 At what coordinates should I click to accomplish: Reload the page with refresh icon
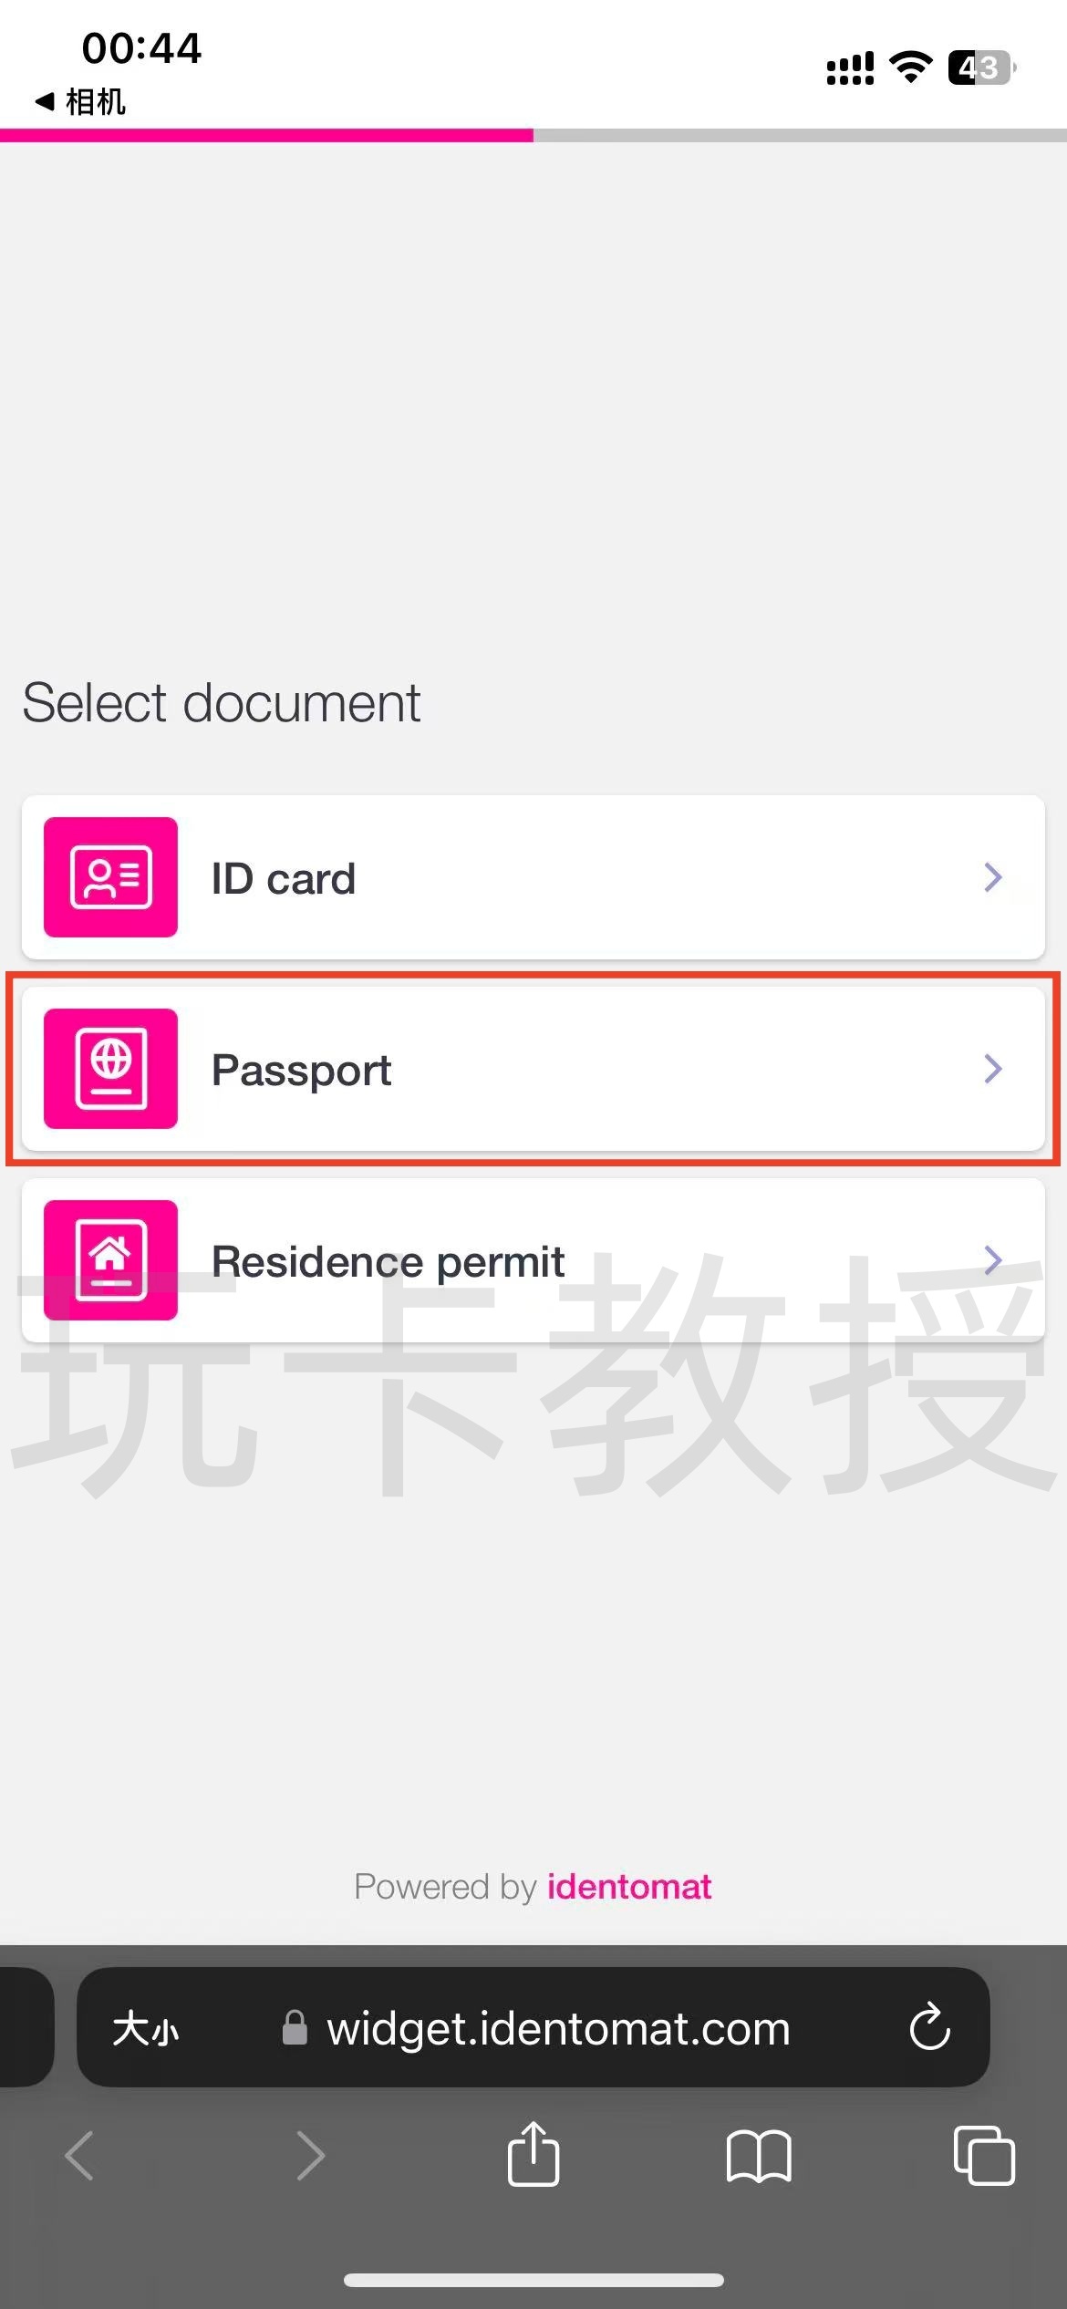929,2028
